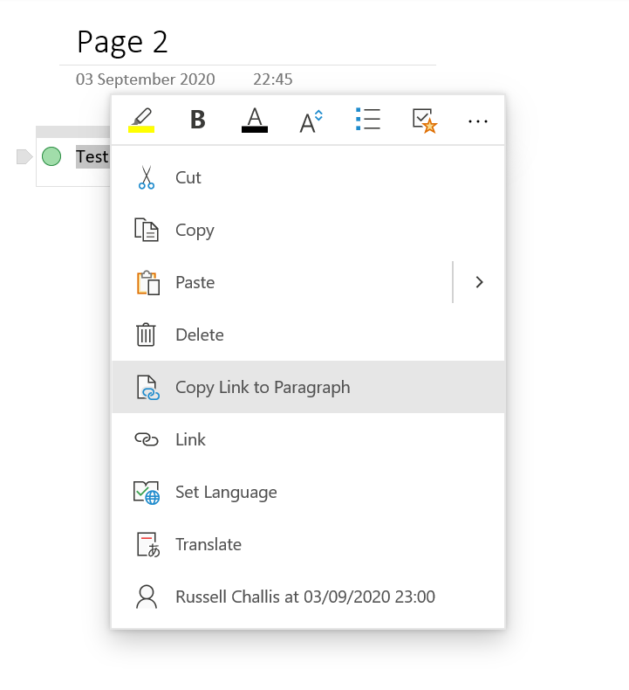This screenshot has width=629, height=690.
Task: Click the Page 2 title
Action: click(122, 42)
